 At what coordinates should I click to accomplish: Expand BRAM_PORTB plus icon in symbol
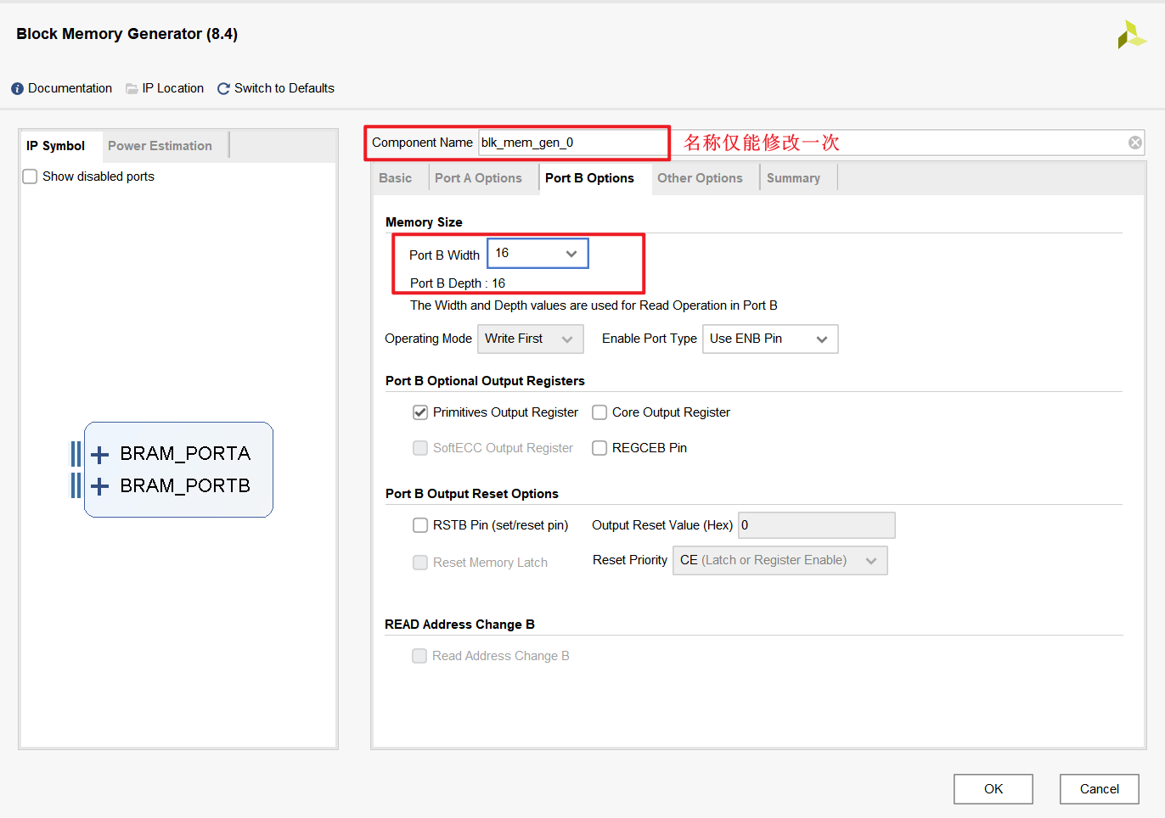(99, 486)
